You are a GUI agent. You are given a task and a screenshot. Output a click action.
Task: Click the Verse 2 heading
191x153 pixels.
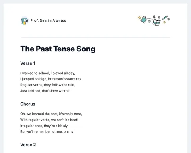[28, 145]
